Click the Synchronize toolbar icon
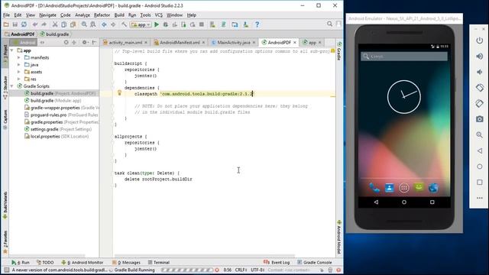The image size is (489, 275). 24,24
